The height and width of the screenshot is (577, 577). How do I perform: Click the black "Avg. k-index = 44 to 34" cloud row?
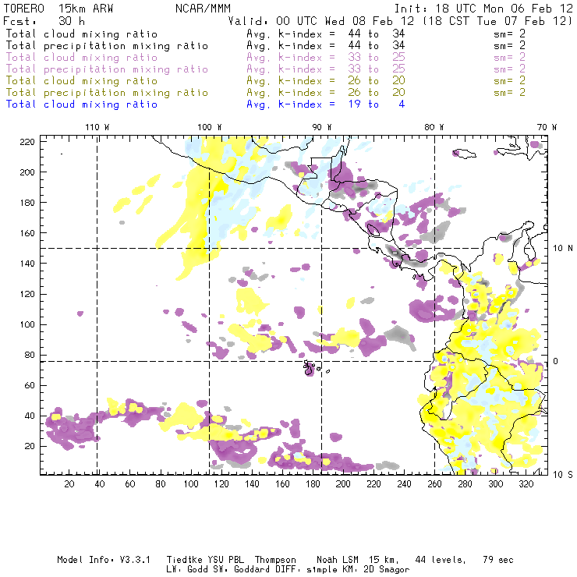[x=326, y=34]
